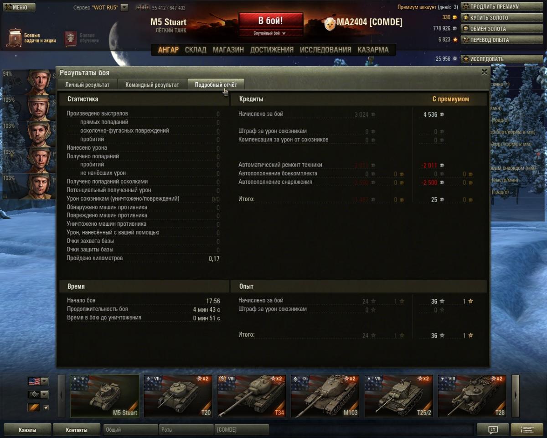Select T34 tank in carousel

(252, 396)
